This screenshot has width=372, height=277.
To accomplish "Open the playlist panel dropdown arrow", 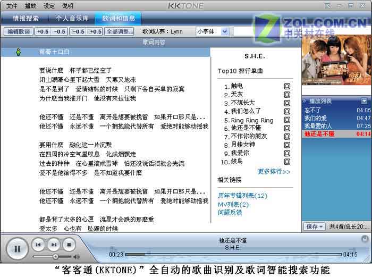I will pyautogui.click(x=364, y=101).
